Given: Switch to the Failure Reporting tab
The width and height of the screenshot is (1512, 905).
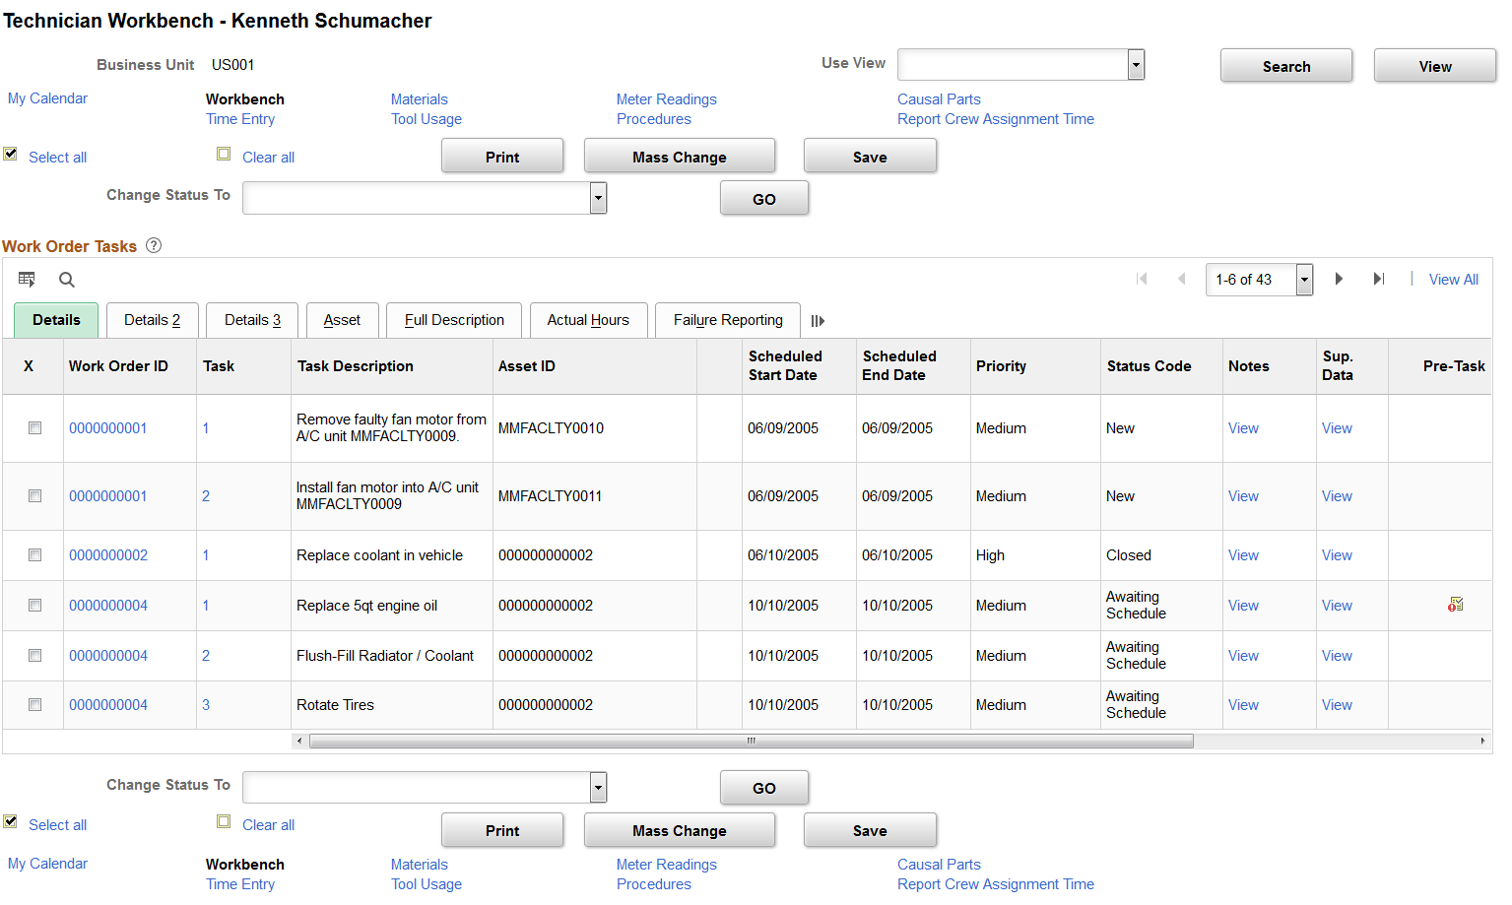Looking at the screenshot, I should pos(728,320).
